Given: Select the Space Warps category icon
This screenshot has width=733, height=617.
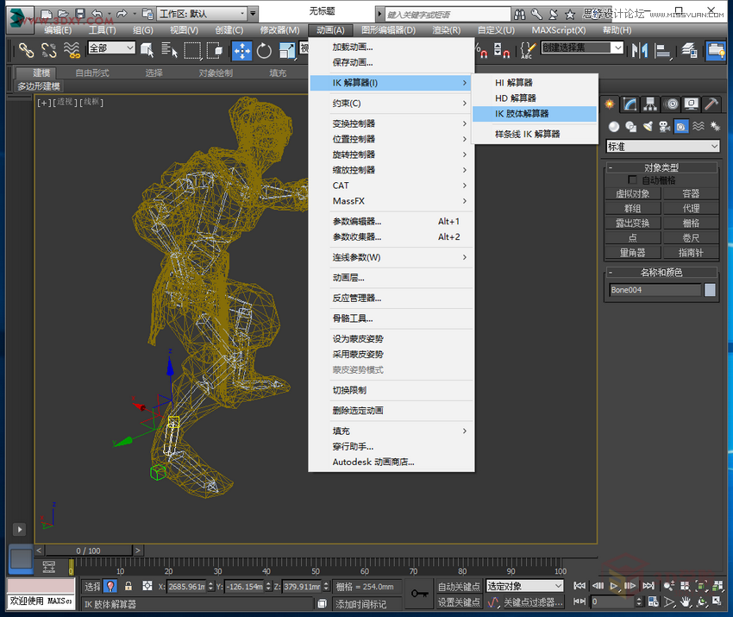Looking at the screenshot, I should point(698,126).
